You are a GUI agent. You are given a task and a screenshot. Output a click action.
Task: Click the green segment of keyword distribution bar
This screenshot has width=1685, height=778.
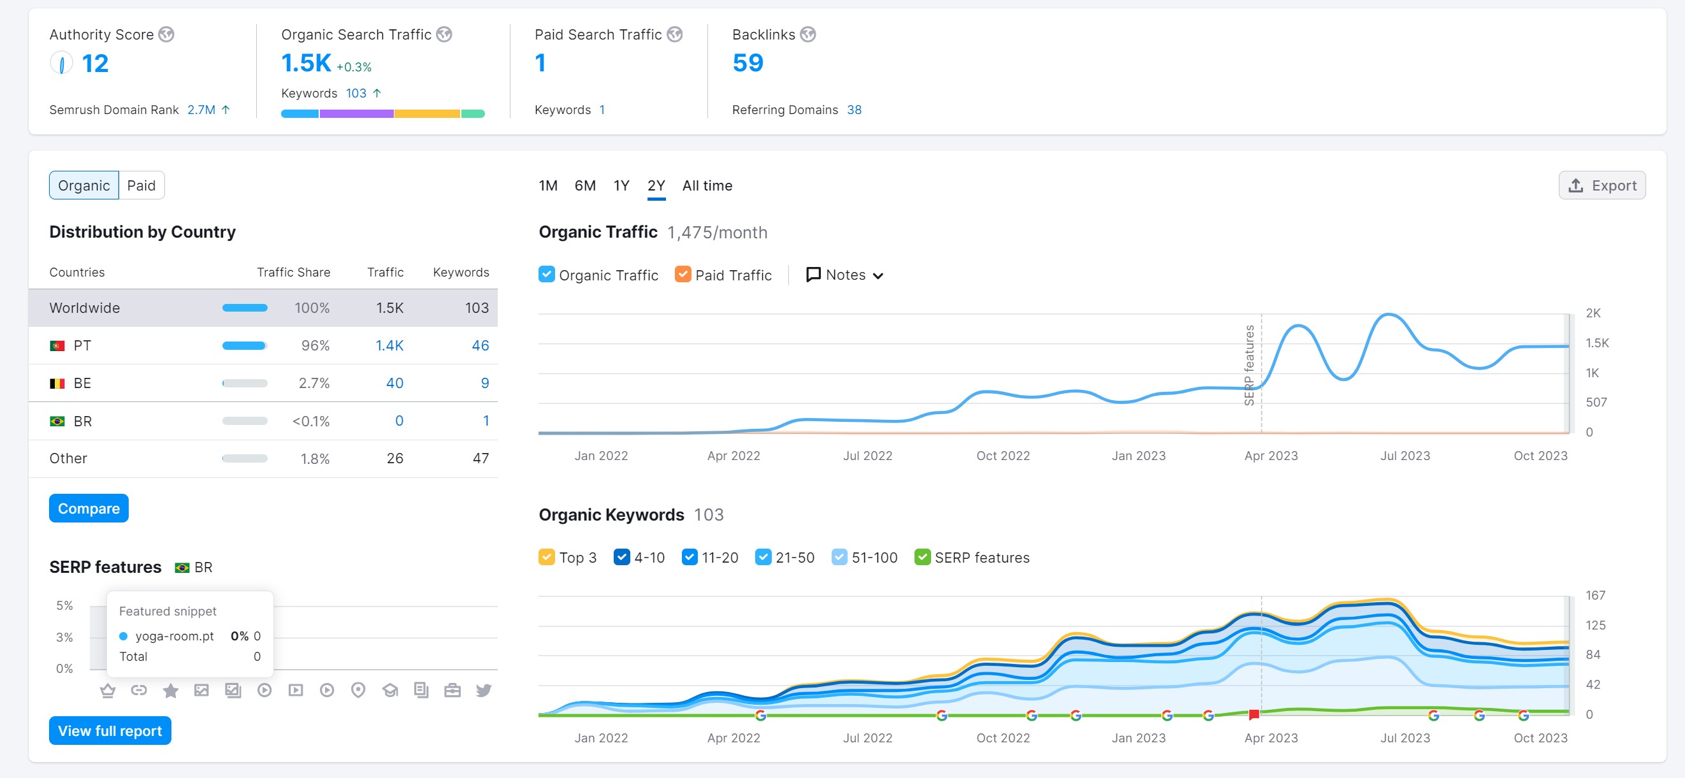(473, 114)
